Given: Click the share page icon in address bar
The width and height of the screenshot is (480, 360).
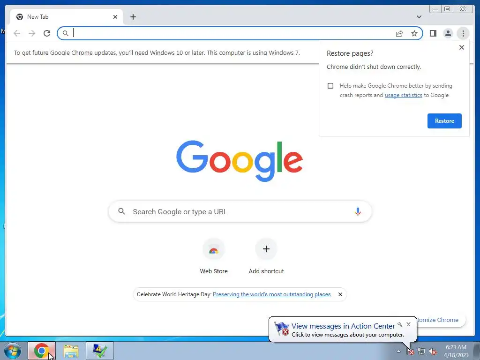Looking at the screenshot, I should tap(399, 33).
